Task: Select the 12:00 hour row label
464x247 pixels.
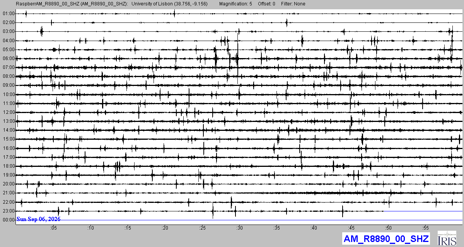Action: [9, 112]
